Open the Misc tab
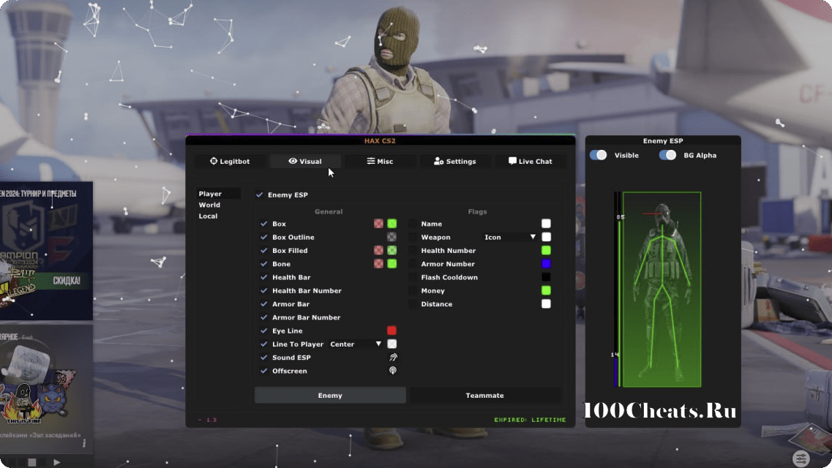832x468 pixels. (380, 161)
